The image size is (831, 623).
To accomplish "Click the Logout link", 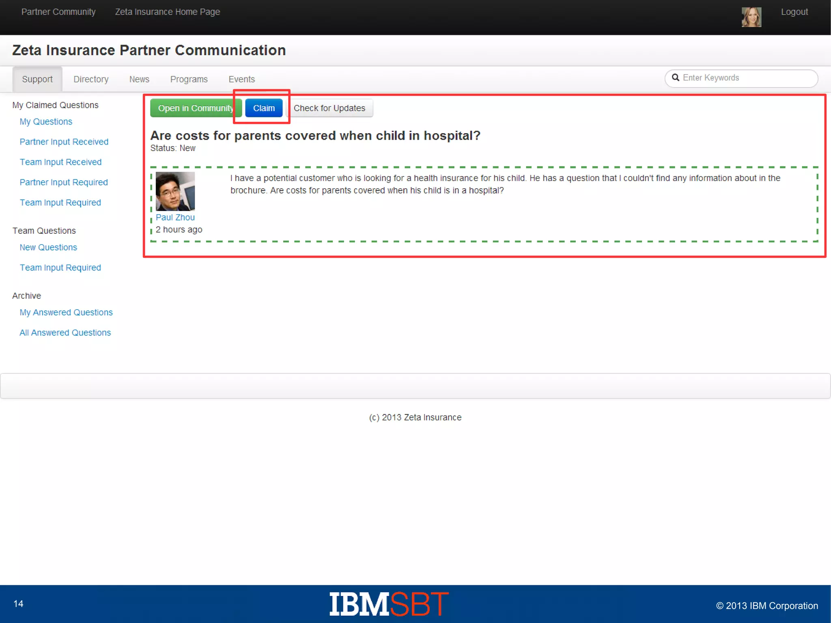I will pyautogui.click(x=794, y=12).
